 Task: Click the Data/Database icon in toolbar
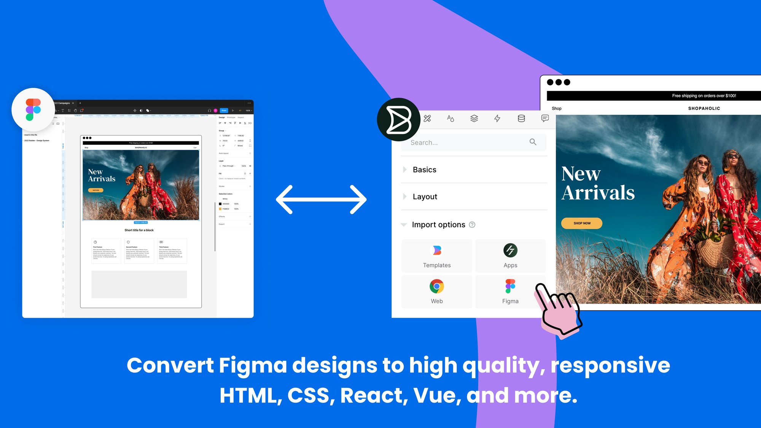[522, 119]
